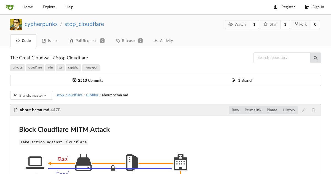Click the about.bcma.md breadcrumb filename
The image size is (331, 174).
(115, 95)
